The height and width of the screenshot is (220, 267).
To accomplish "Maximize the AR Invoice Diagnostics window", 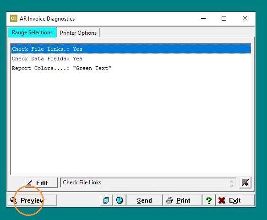I will click(x=224, y=18).
